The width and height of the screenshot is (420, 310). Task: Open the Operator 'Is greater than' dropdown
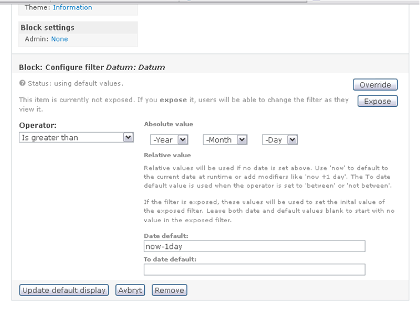click(76, 137)
